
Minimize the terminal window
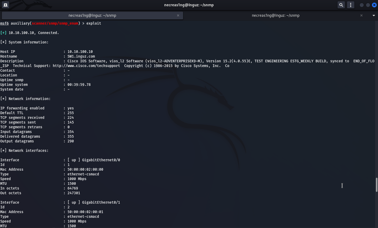click(x=362, y=5)
